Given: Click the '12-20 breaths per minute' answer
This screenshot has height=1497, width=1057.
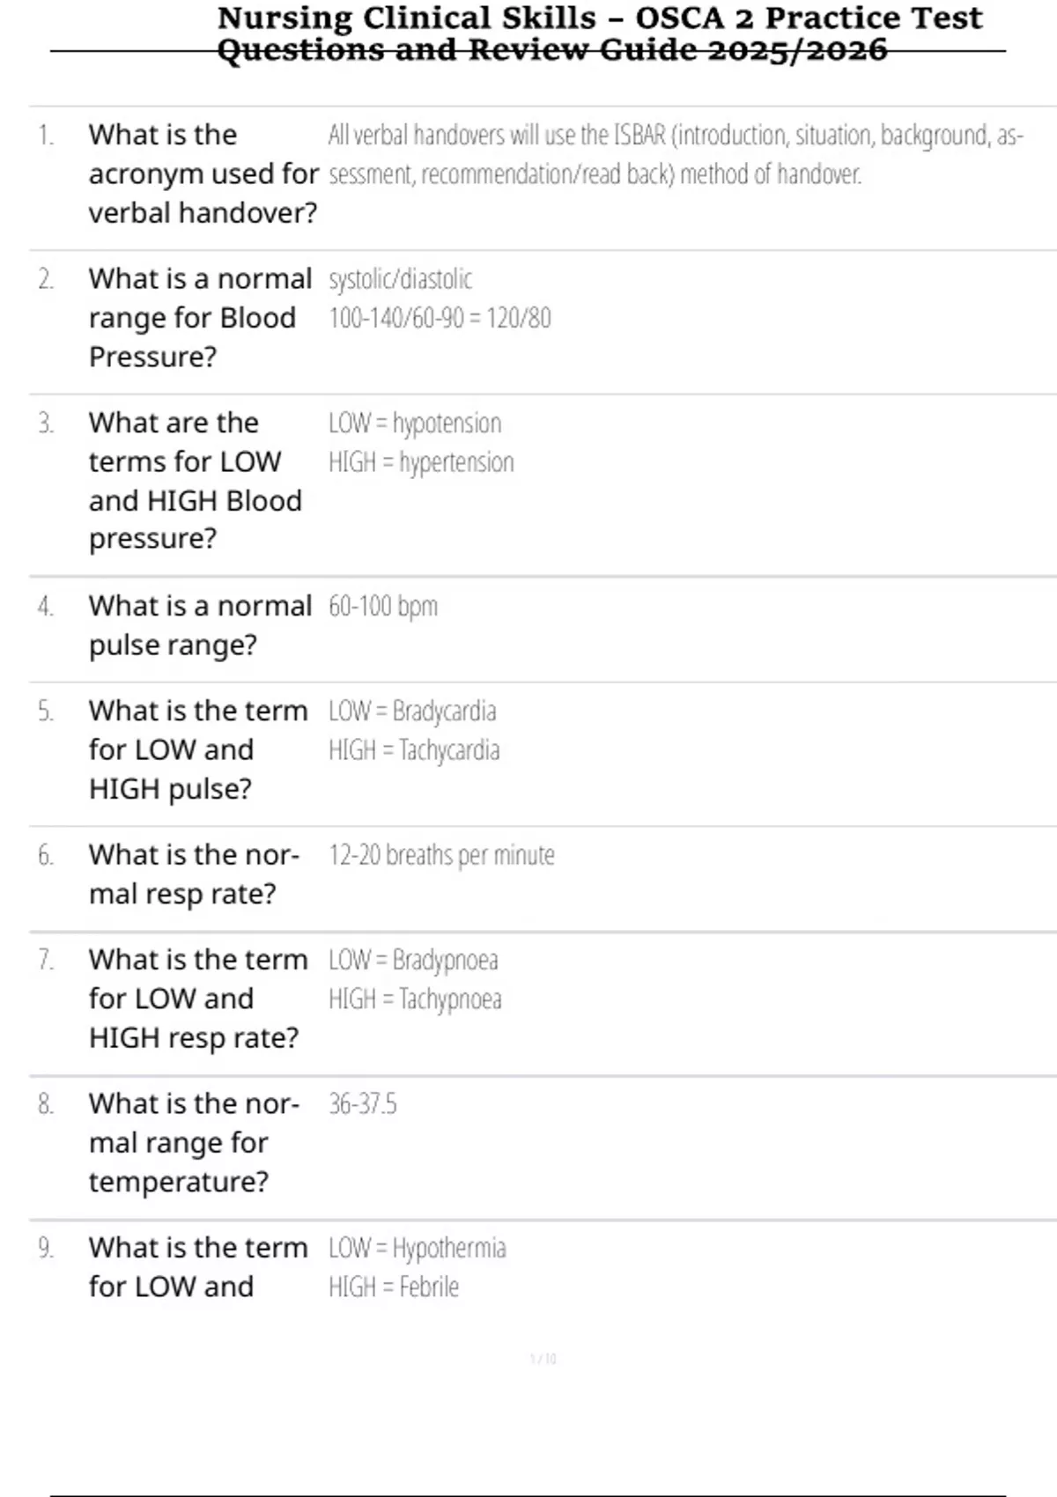Looking at the screenshot, I should pyautogui.click(x=441, y=855).
